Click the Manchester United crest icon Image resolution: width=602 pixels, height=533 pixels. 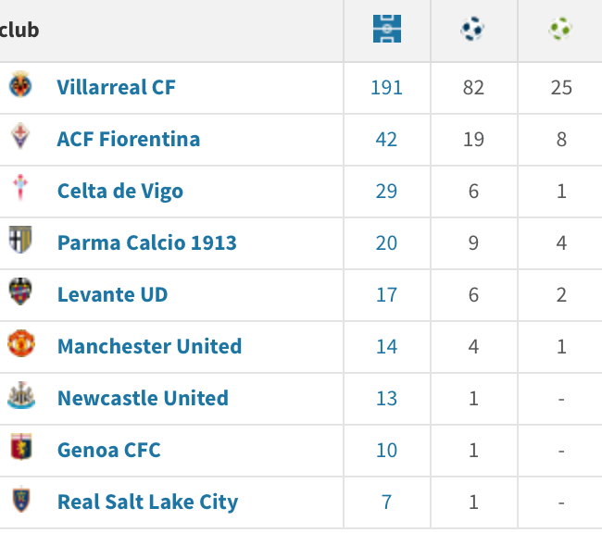(x=19, y=346)
